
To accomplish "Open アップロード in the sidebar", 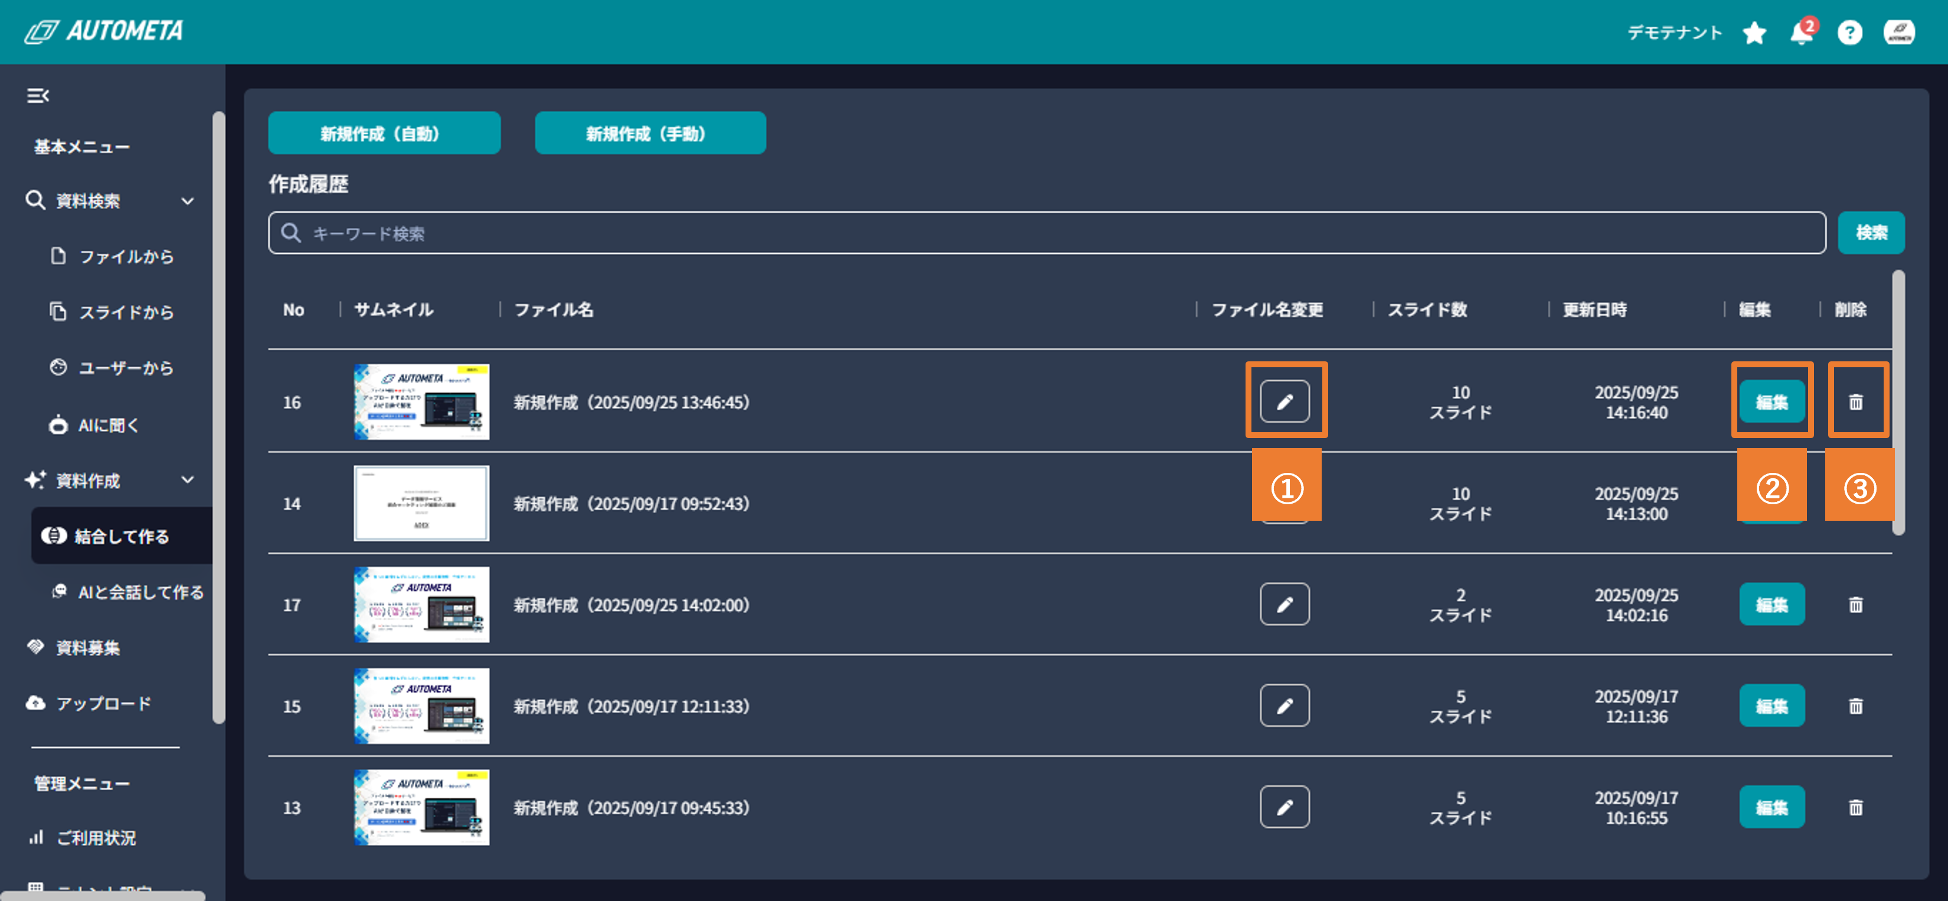I will 103,703.
